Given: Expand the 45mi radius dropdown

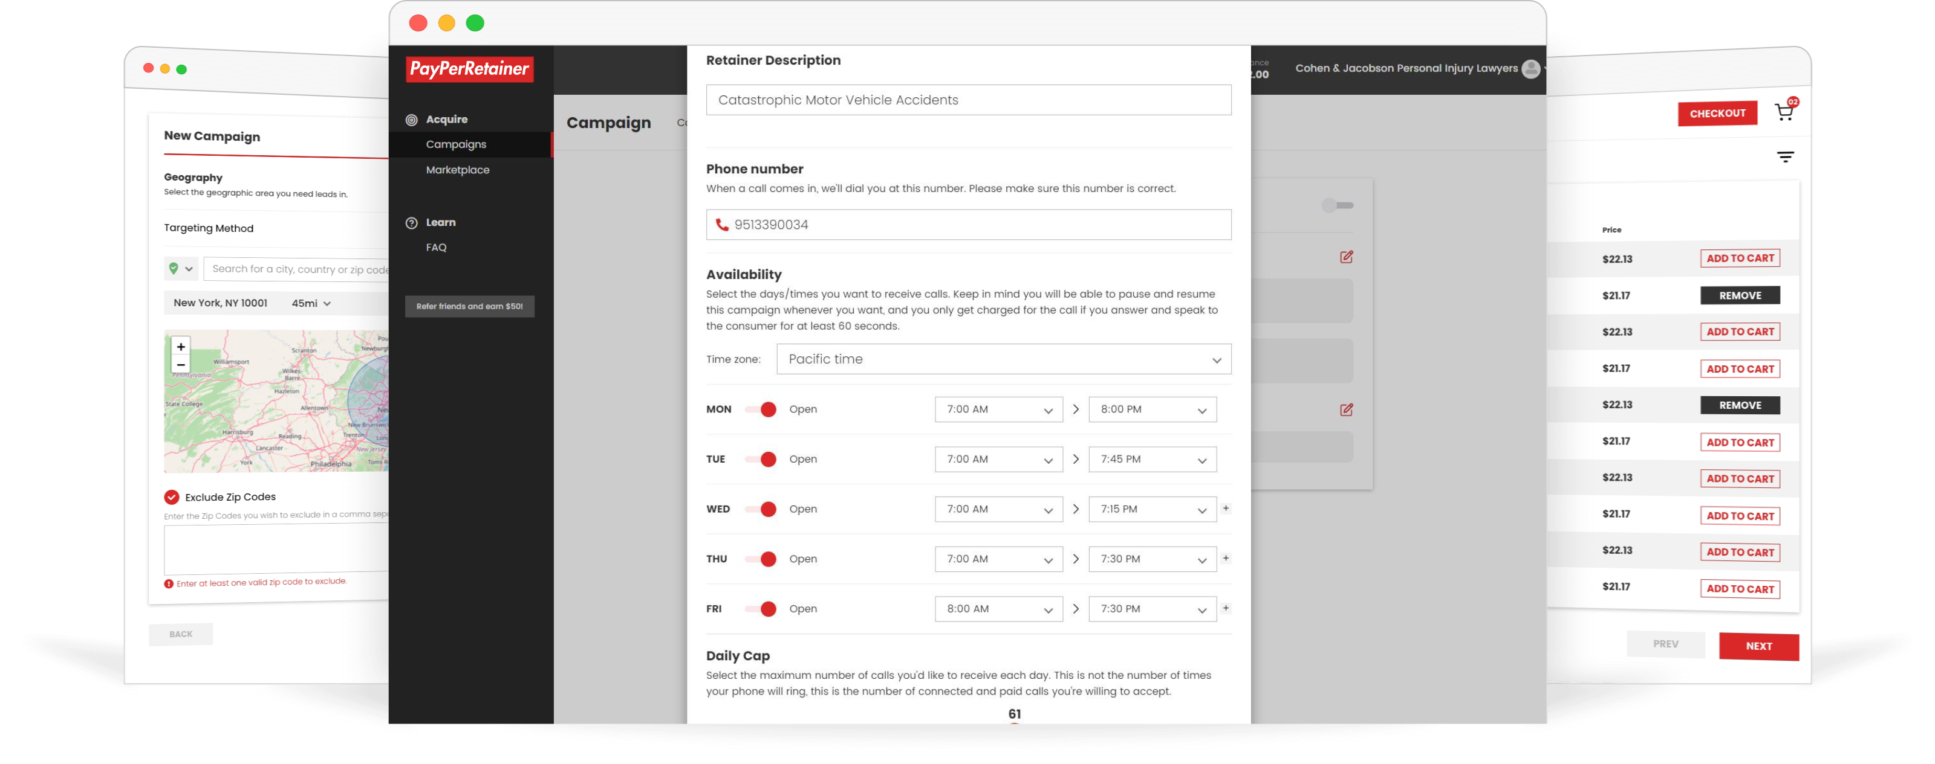Looking at the screenshot, I should 311,303.
